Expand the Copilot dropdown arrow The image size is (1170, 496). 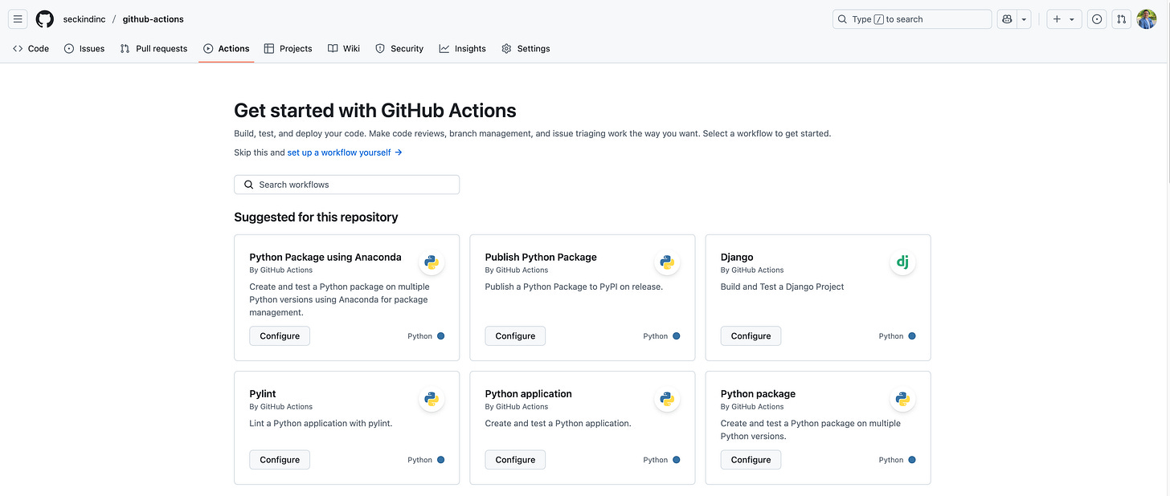point(1024,18)
